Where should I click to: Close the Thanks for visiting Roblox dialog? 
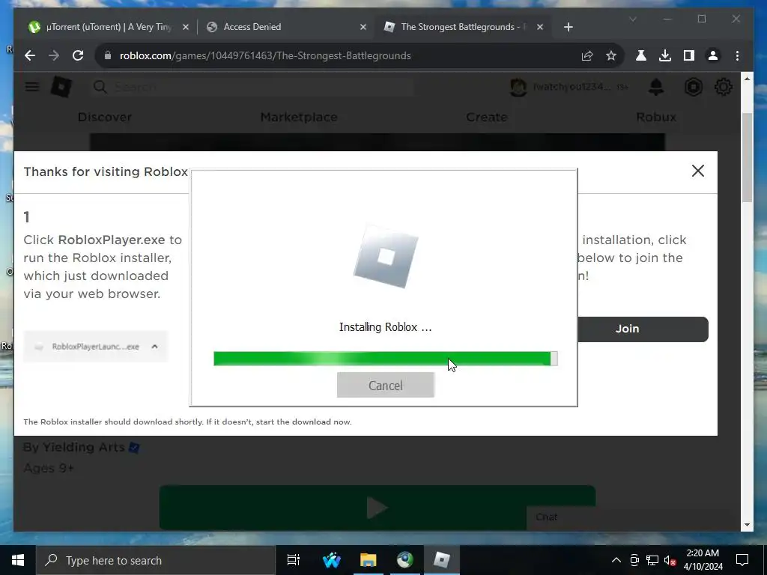click(x=698, y=171)
